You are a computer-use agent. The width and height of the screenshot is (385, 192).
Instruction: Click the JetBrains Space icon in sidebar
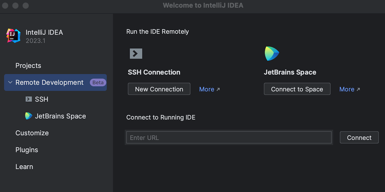click(29, 116)
